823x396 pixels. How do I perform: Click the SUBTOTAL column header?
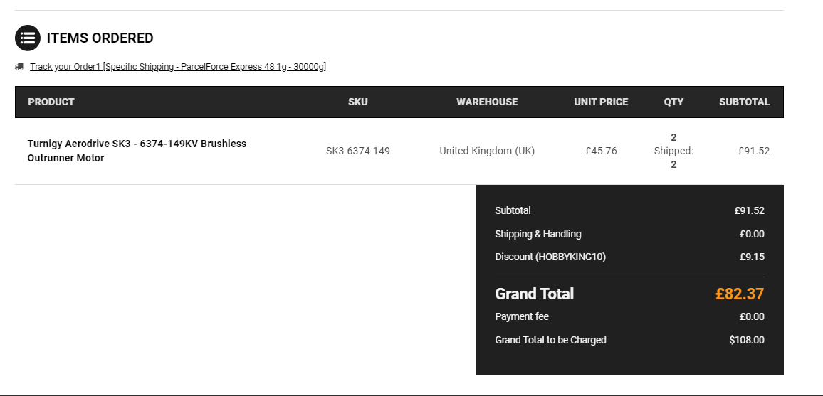coord(744,102)
